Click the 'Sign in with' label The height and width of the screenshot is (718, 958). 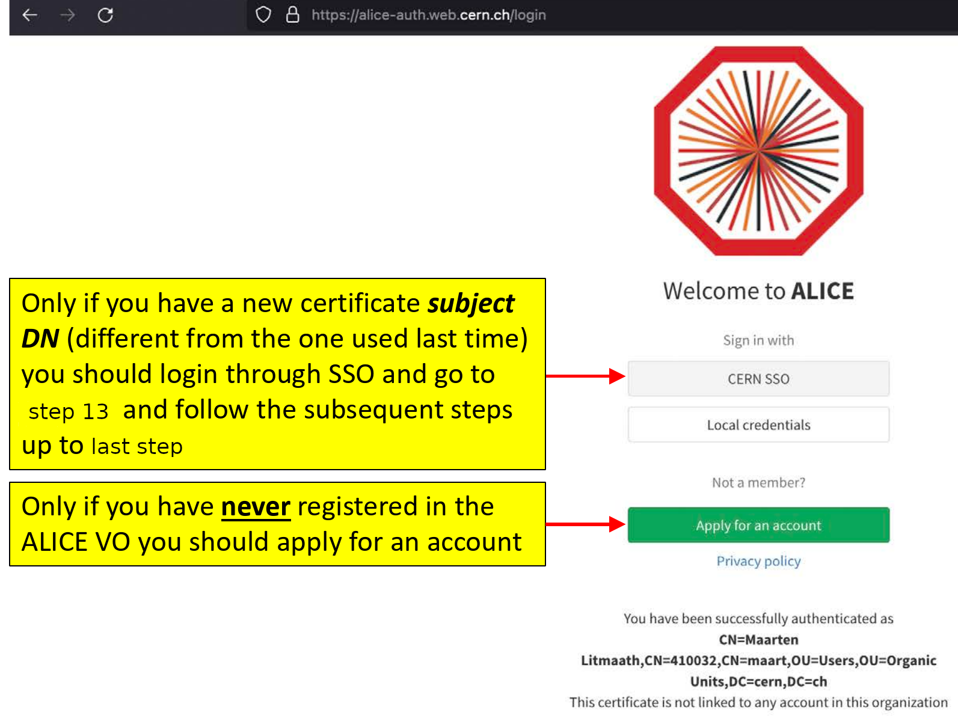click(758, 340)
